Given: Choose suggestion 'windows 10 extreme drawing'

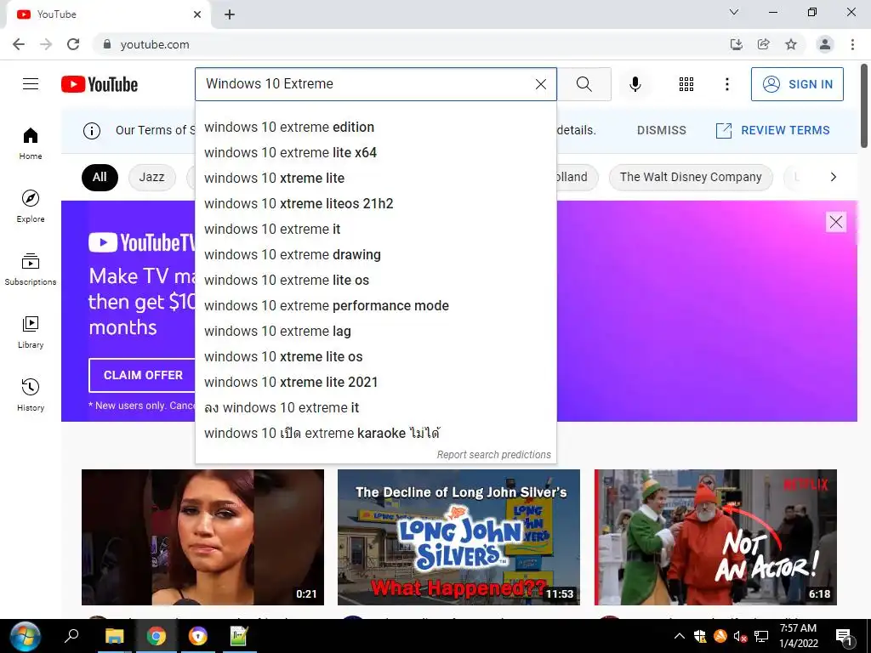Looking at the screenshot, I should click(375, 255).
